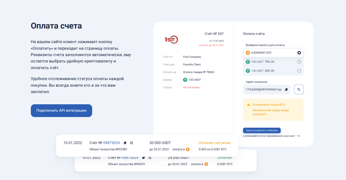346x180 pixels.
Task: Open invoice link 09875024 in the Оплачен row
Action: click(130, 158)
